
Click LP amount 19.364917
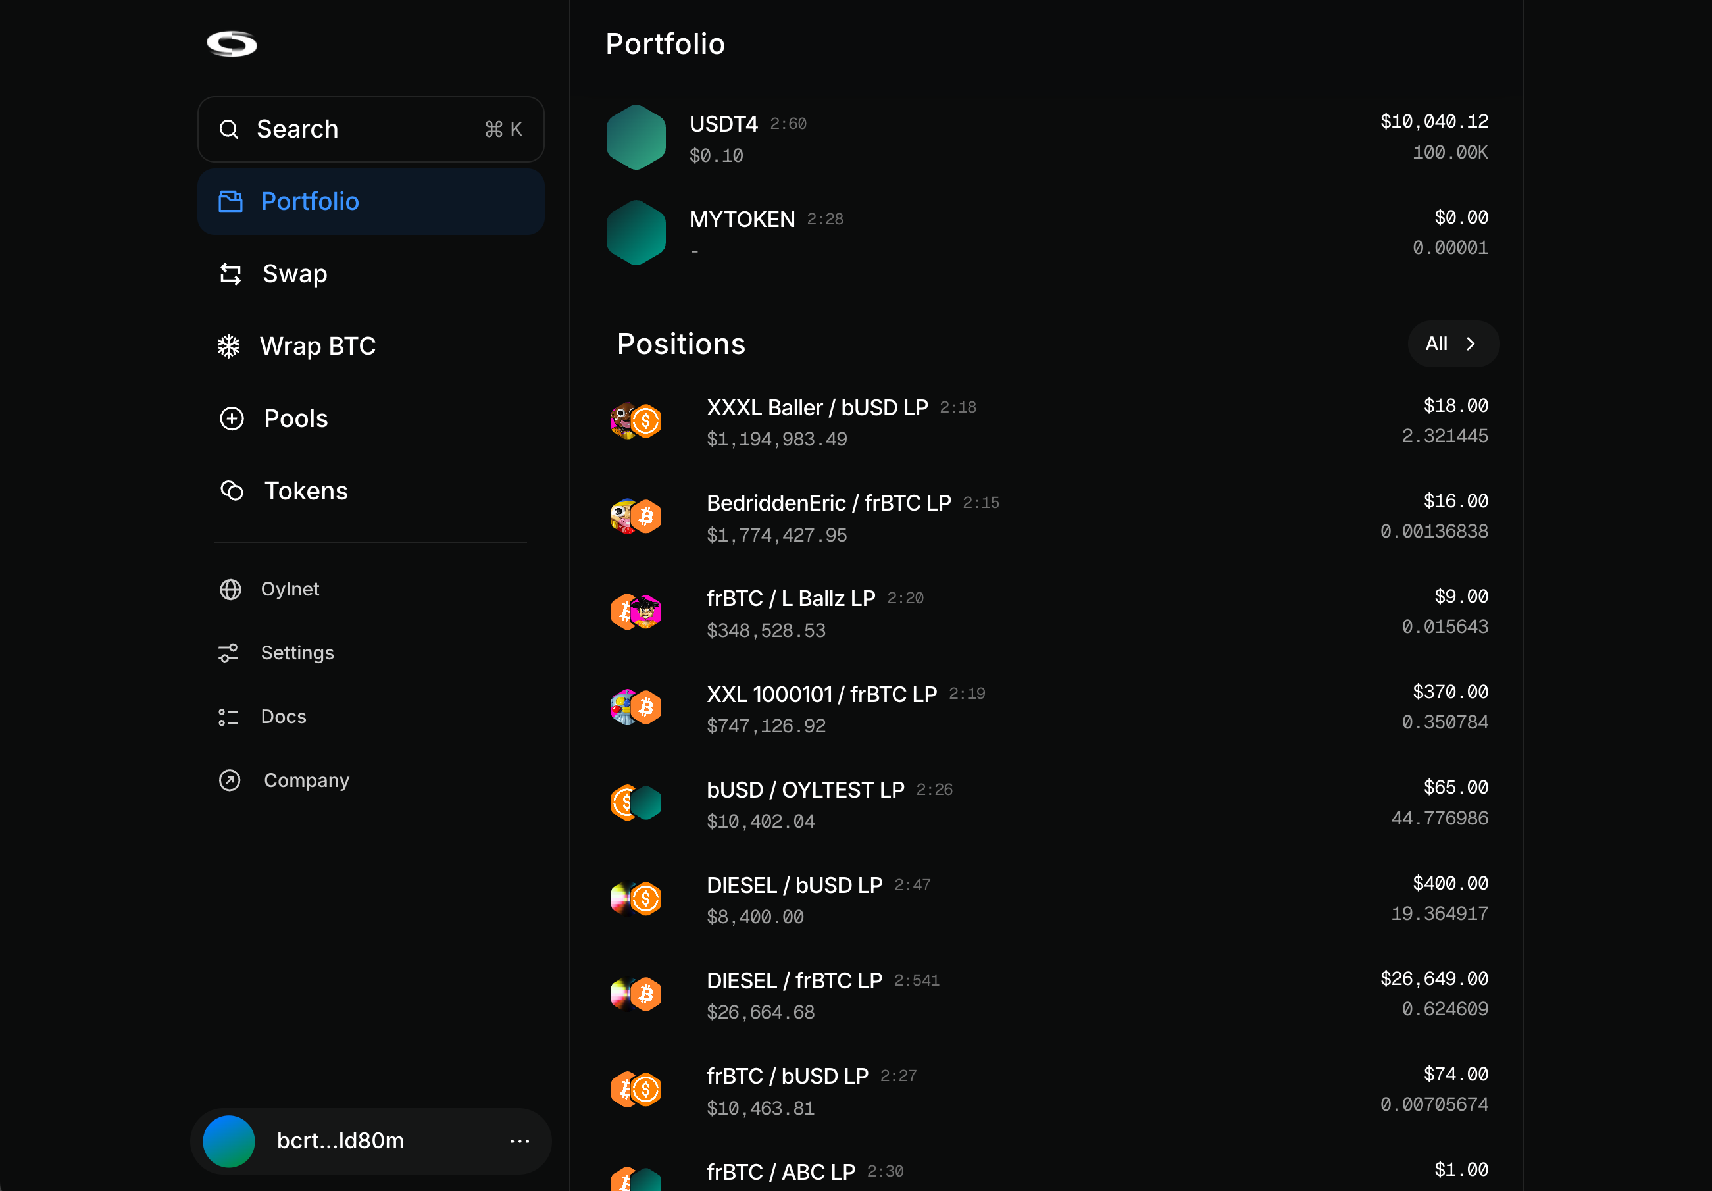(x=1440, y=913)
